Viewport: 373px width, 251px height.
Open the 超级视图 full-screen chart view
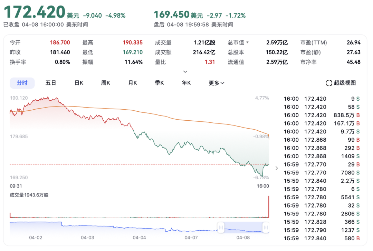point(341,83)
